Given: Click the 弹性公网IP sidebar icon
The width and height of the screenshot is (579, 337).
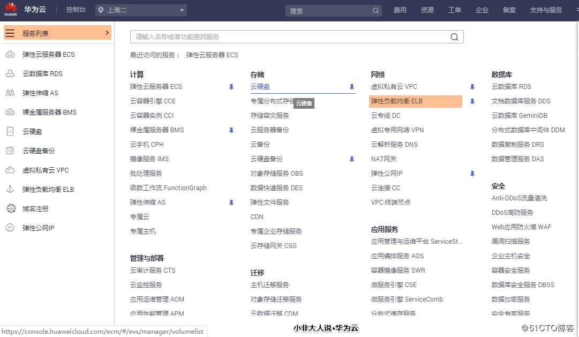Looking at the screenshot, I should click(10, 228).
